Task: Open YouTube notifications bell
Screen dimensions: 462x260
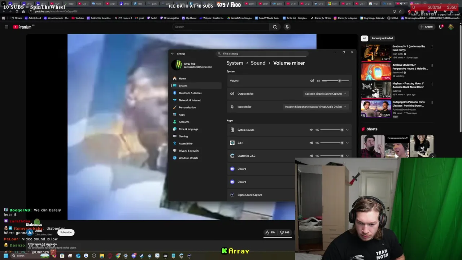Action: [x=441, y=27]
